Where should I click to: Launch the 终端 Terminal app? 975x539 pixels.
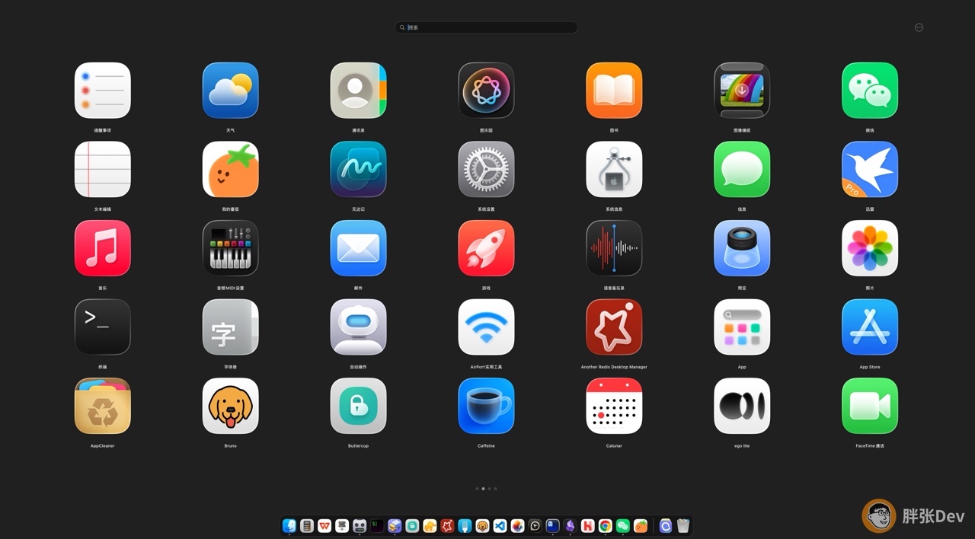pyautogui.click(x=103, y=327)
